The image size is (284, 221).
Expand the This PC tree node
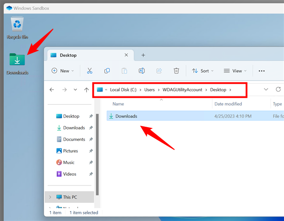(x=50, y=197)
